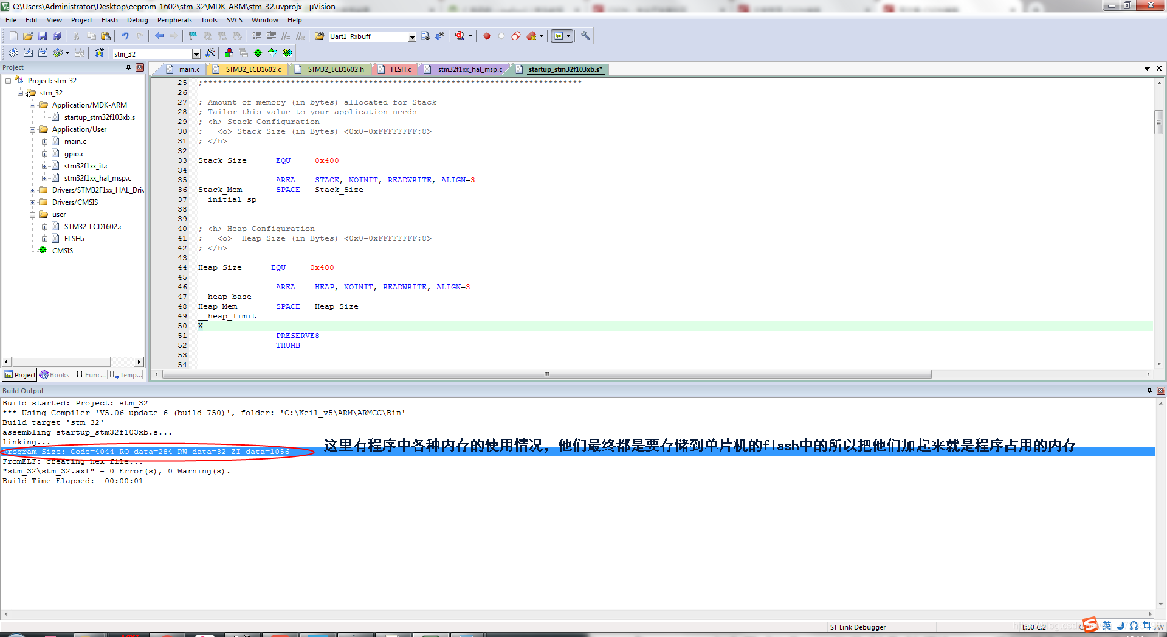Open Manage Project Items icon
Image resolution: width=1167 pixels, height=637 pixels.
pos(229,53)
